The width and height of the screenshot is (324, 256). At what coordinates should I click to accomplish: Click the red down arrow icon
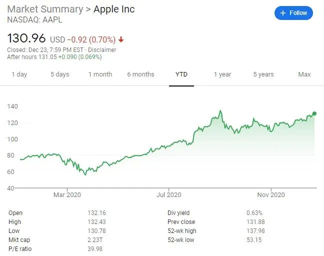coord(121,39)
